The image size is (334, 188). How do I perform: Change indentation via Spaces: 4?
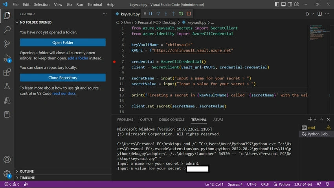coord(235,184)
